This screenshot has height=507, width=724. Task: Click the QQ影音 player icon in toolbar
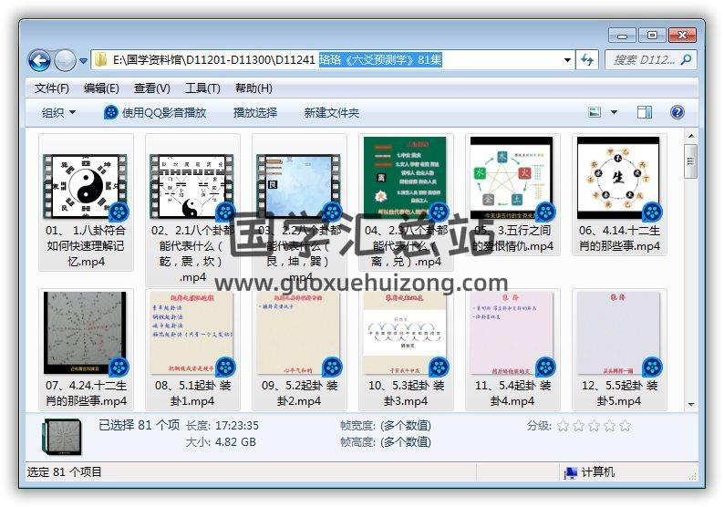tap(111, 113)
